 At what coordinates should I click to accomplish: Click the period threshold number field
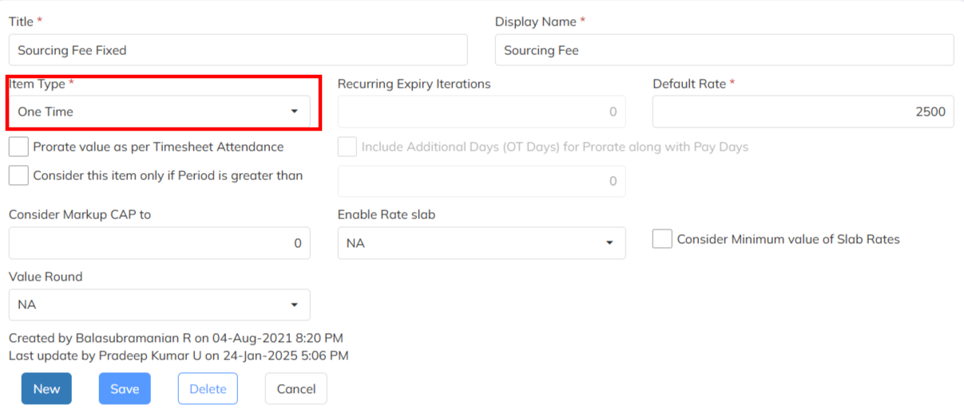481,181
